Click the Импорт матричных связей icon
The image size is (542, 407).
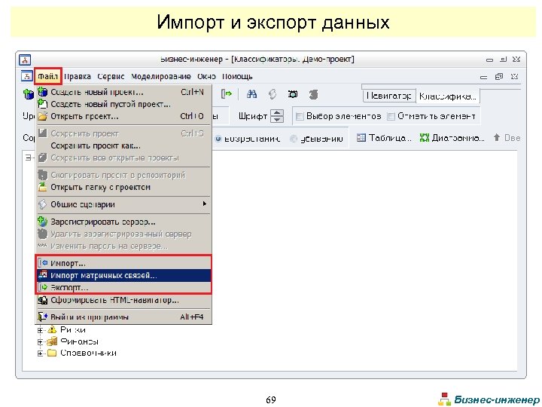coord(42,275)
